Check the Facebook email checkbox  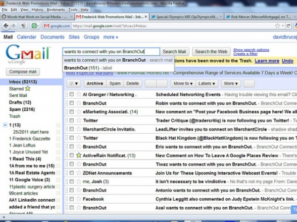click(72, 199)
